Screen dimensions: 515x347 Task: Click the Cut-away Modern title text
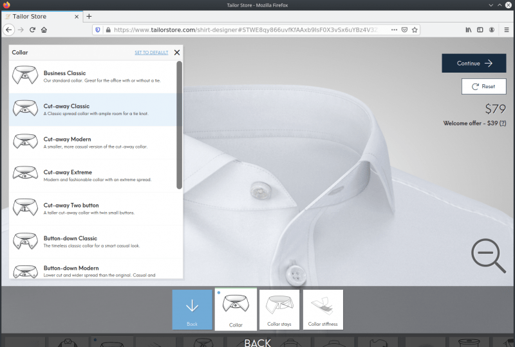coord(68,139)
